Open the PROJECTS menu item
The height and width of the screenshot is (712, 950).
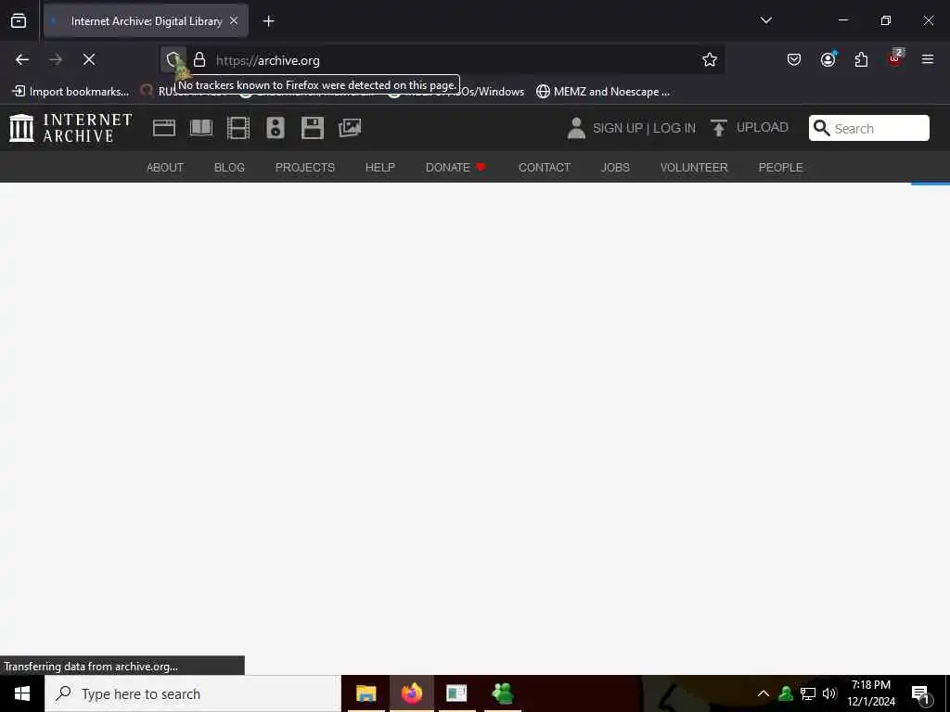coord(304,168)
